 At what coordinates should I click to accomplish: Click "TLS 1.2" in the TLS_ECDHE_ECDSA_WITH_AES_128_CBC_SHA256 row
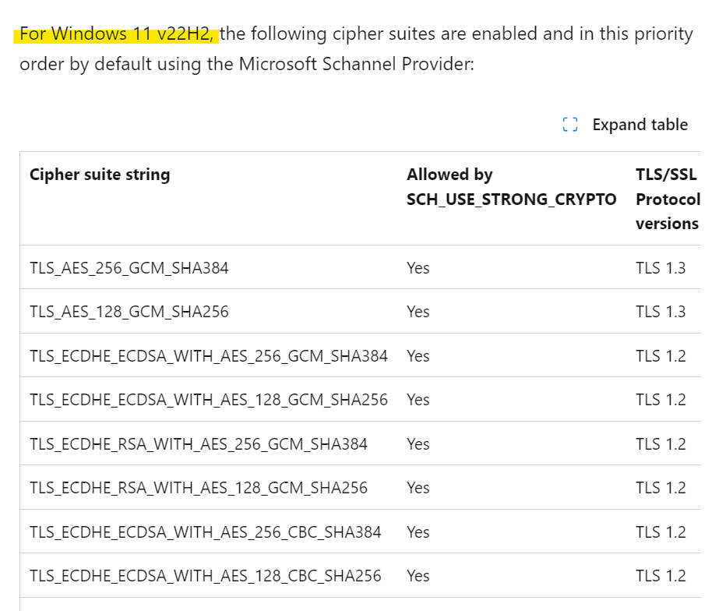pyautogui.click(x=661, y=576)
